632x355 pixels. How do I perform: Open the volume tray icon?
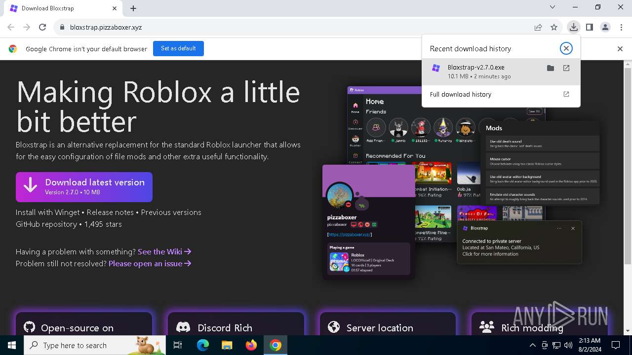coord(568,345)
